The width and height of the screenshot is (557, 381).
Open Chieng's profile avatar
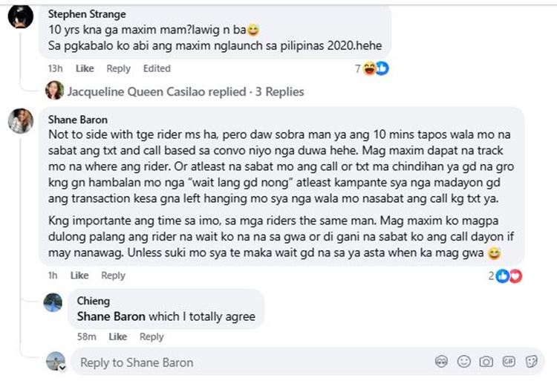(x=53, y=302)
